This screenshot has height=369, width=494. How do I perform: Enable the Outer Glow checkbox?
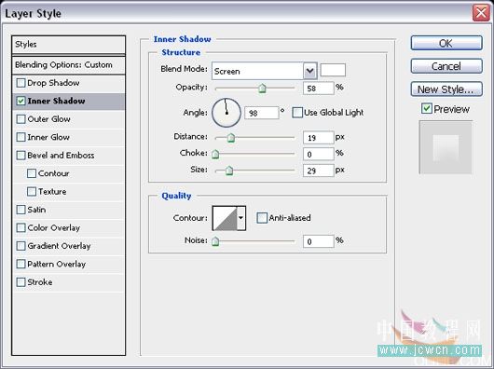click(x=21, y=119)
